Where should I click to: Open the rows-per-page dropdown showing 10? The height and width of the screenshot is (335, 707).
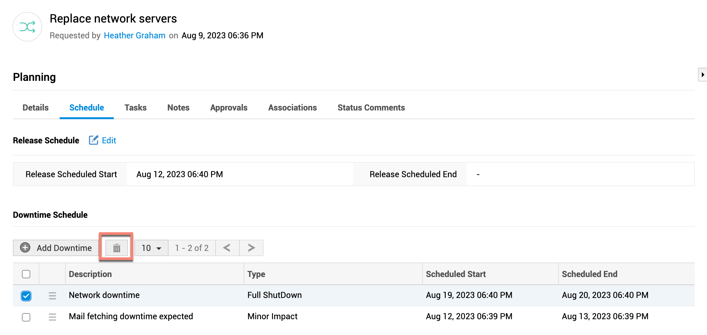(x=151, y=248)
